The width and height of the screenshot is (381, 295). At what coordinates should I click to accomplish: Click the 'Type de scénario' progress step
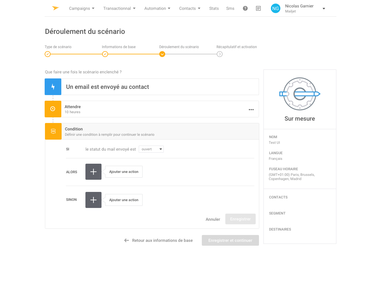(48, 54)
